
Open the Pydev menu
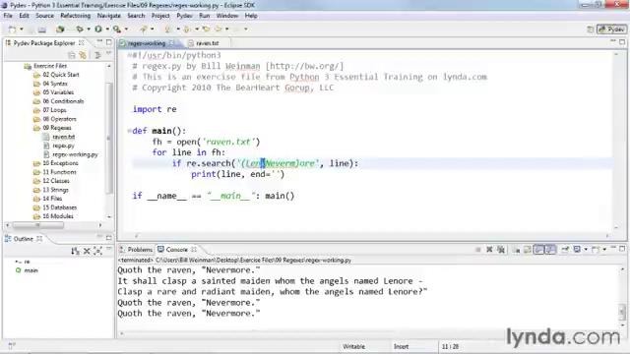(x=184, y=16)
